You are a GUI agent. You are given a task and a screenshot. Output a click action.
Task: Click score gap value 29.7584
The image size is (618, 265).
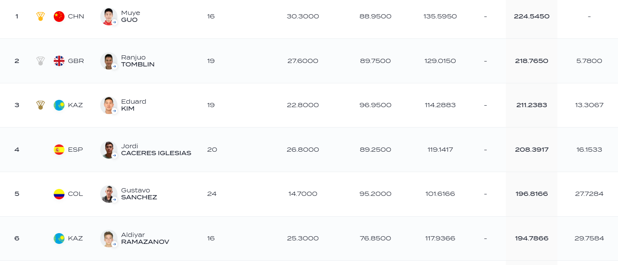click(589, 238)
